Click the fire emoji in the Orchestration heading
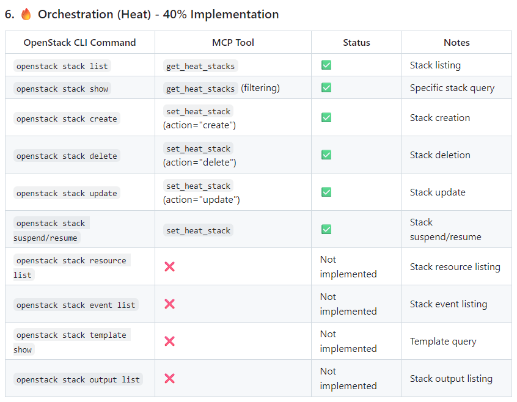Image resolution: width=517 pixels, height=402 pixels. (26, 15)
